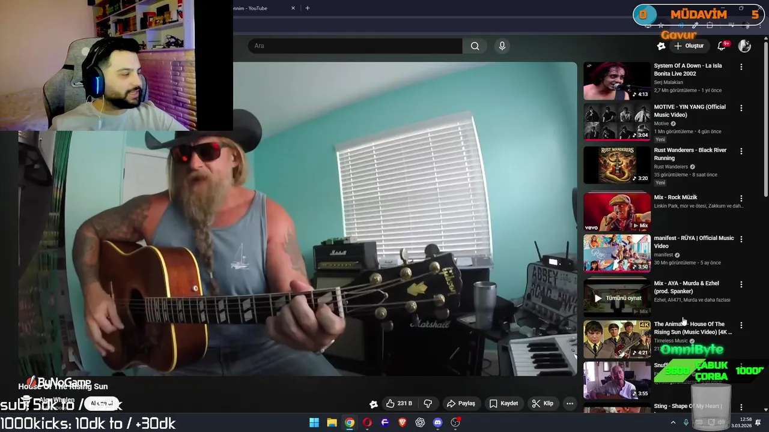Screen dimensions: 769x432
Task: Open more actions menu beside Klip
Action: [570, 403]
